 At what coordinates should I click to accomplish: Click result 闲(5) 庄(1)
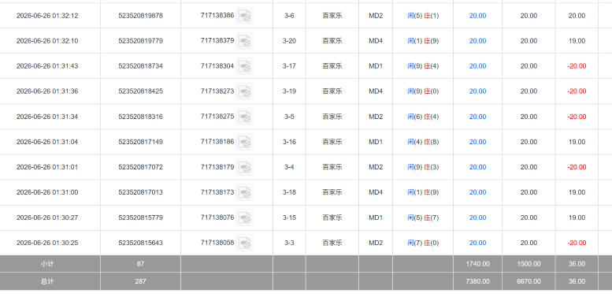point(423,16)
